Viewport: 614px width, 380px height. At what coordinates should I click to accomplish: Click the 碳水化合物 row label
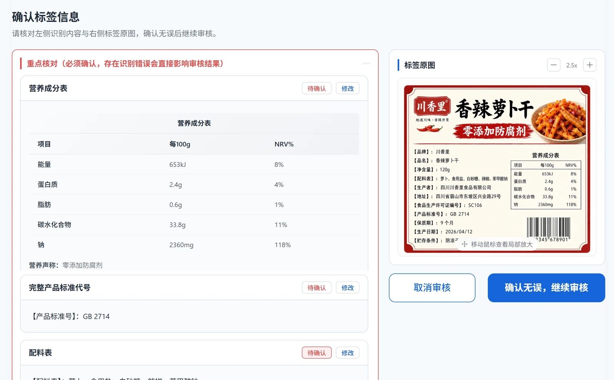point(54,225)
